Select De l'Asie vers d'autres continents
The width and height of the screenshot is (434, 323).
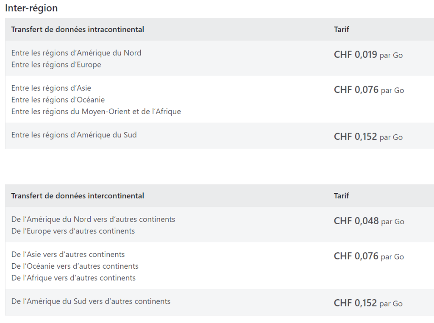(x=68, y=254)
